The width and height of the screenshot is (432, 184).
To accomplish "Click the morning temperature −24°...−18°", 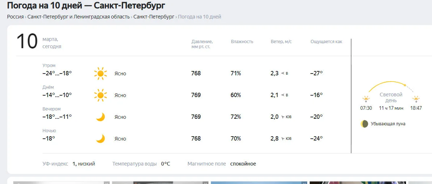I will 57,74.
